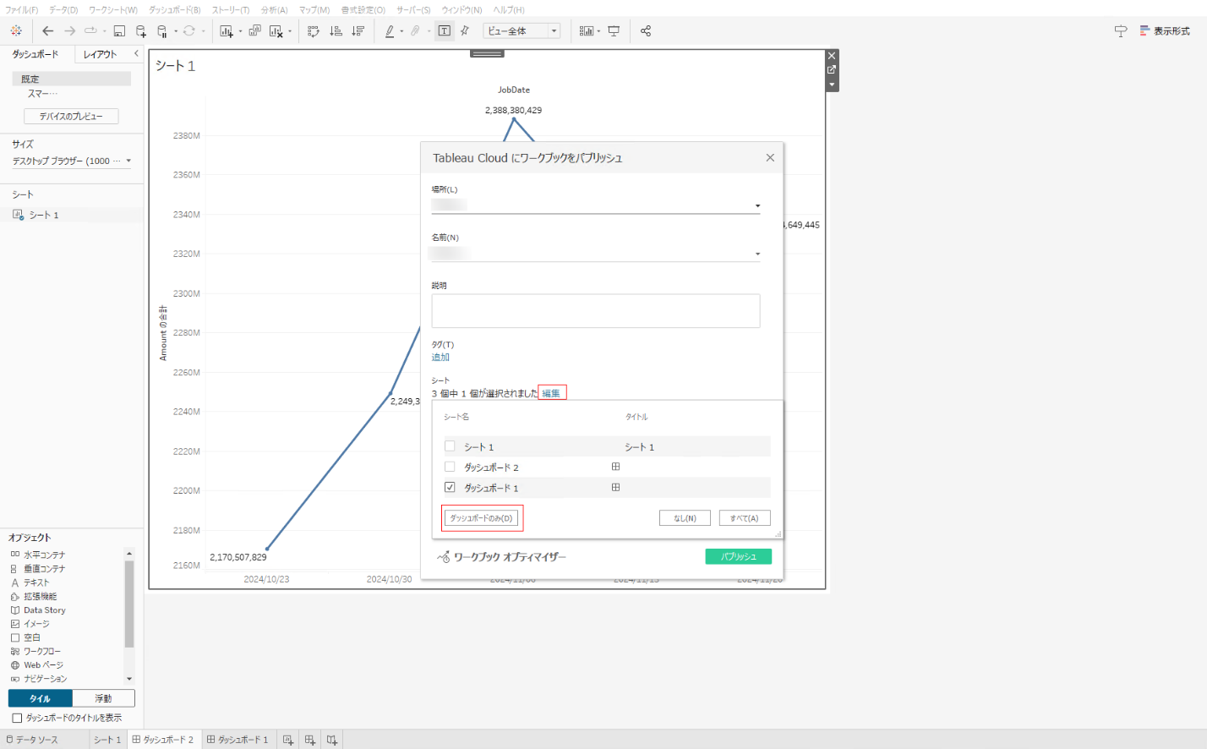Click the green パブリッシュ button
The height and width of the screenshot is (749, 1207).
pos(738,556)
